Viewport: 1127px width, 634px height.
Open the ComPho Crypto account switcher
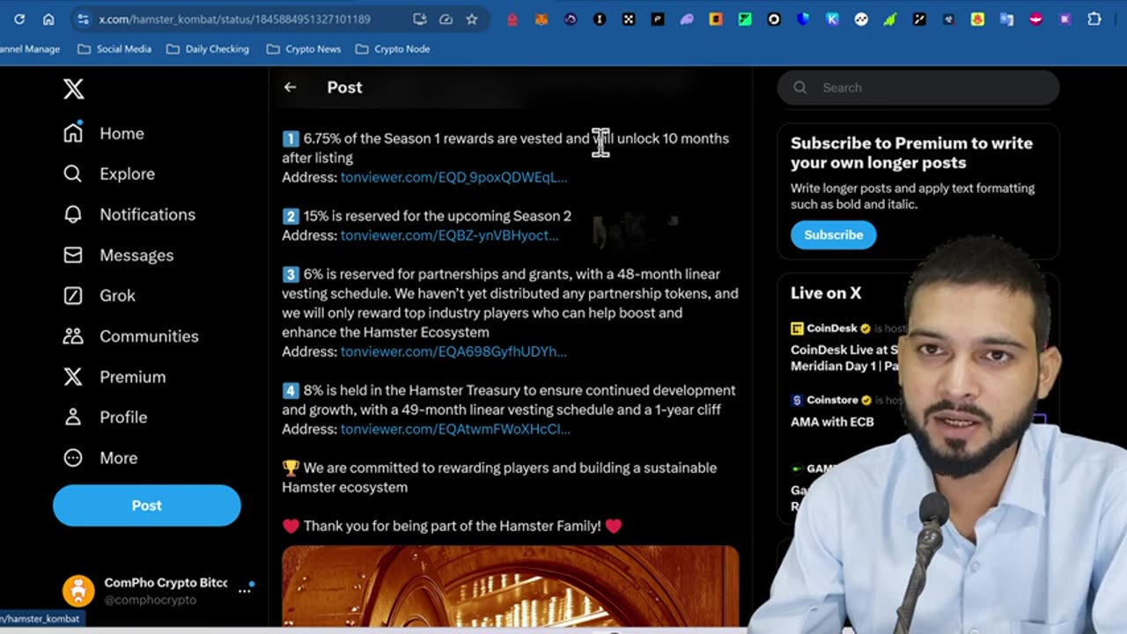pyautogui.click(x=158, y=591)
